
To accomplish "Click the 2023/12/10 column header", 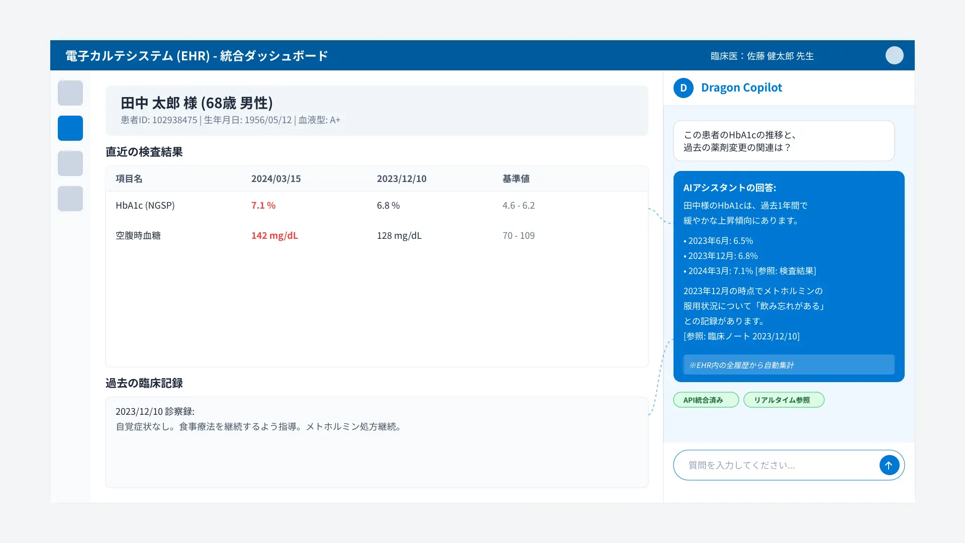I will [402, 178].
